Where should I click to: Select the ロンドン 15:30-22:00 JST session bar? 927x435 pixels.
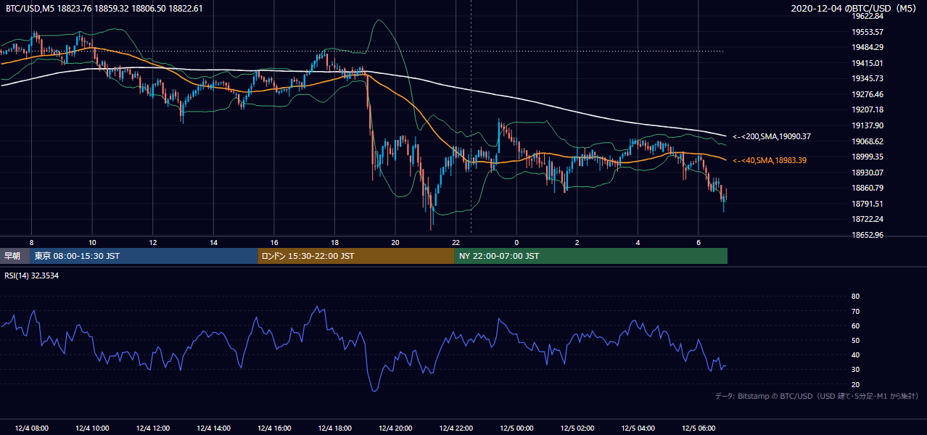[x=355, y=256]
